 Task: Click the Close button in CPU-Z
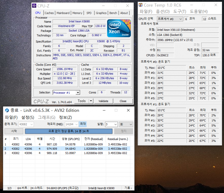(123, 101)
